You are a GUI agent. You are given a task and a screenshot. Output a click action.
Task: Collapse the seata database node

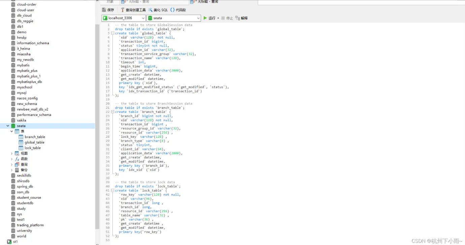coord(8,126)
